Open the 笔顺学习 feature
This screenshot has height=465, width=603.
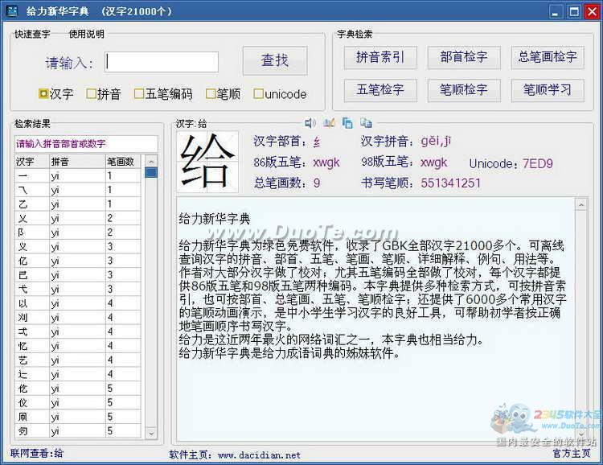[x=548, y=90]
